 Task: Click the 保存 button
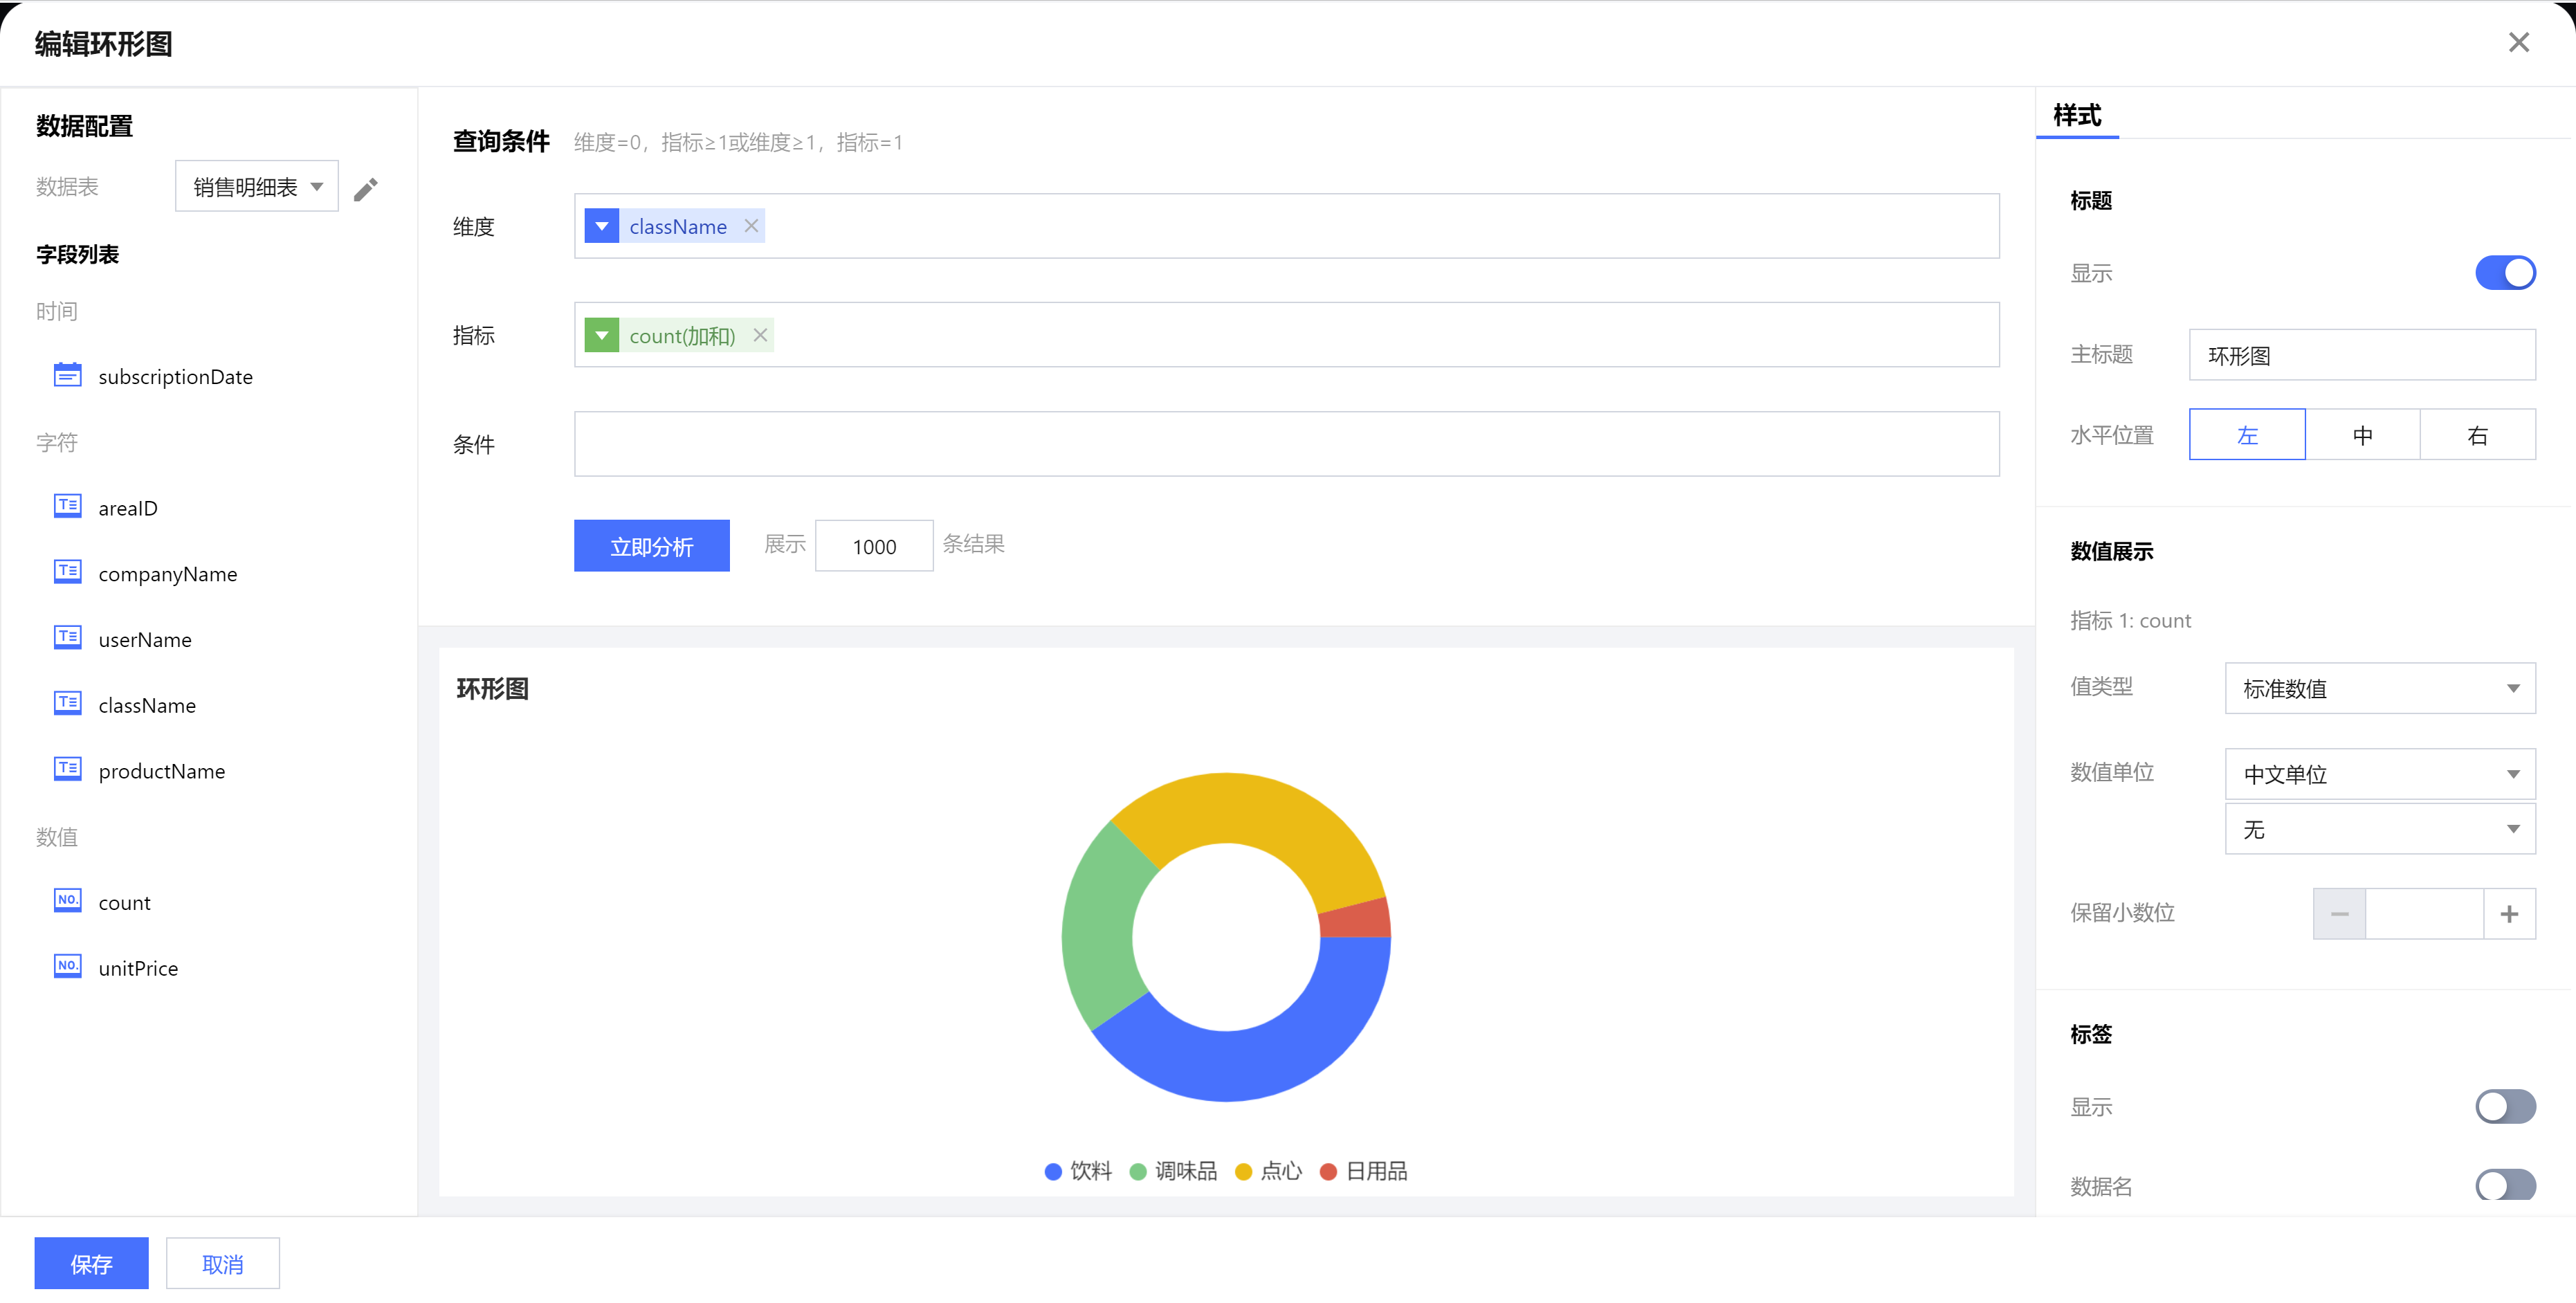coord(91,1263)
